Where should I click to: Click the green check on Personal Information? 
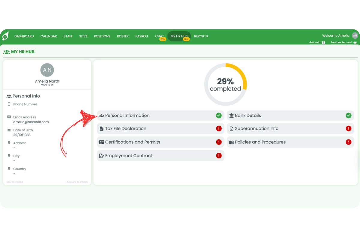(x=219, y=115)
